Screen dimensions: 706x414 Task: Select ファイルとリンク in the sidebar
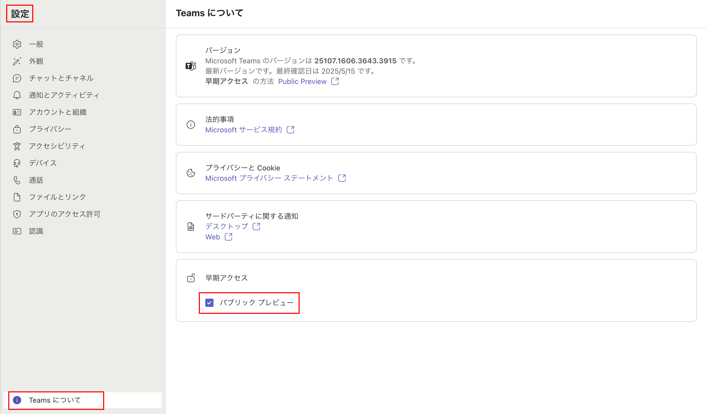pos(83,197)
